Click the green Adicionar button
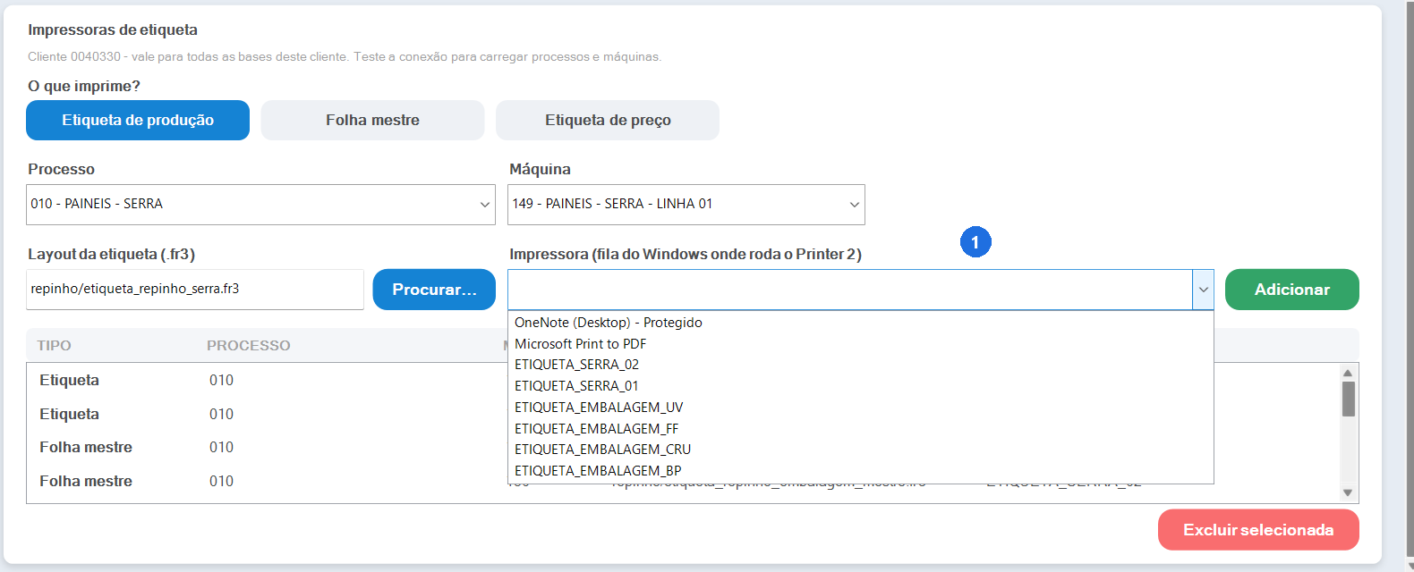 1292,290
